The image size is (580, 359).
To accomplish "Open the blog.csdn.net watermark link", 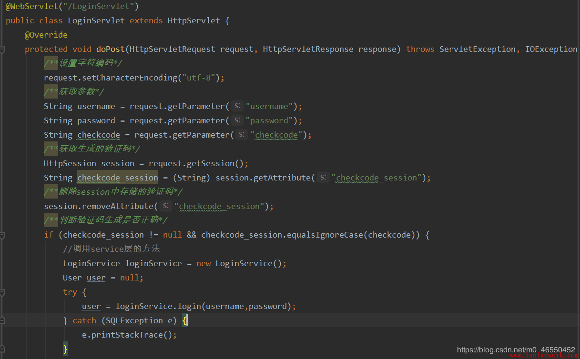I will point(516,349).
